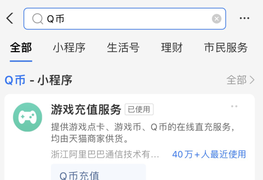Clear the search text with the X icon
The image size is (263, 180).
[217, 18]
